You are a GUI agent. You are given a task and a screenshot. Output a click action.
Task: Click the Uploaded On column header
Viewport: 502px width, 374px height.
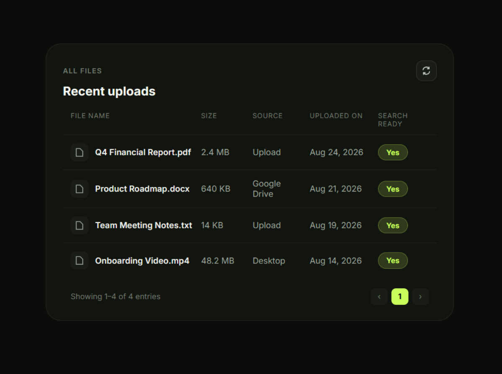(336, 116)
